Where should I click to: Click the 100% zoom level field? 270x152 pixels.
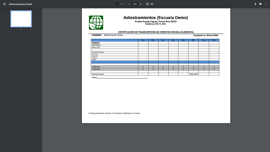pyautogui.click(x=135, y=4)
